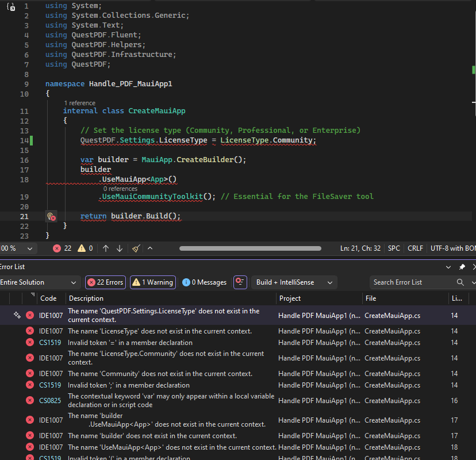Go to next issue with down arrow
476x460 pixels.
[x=120, y=248]
